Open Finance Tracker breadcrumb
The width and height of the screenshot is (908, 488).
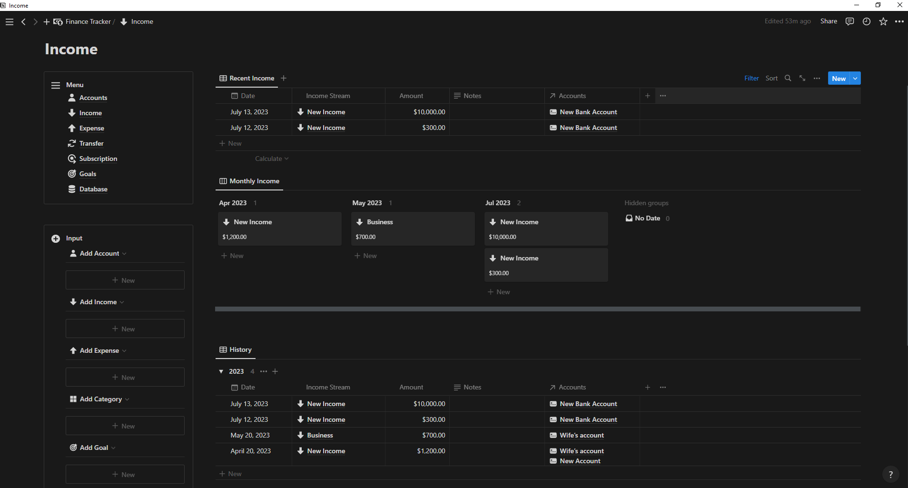pos(82,22)
